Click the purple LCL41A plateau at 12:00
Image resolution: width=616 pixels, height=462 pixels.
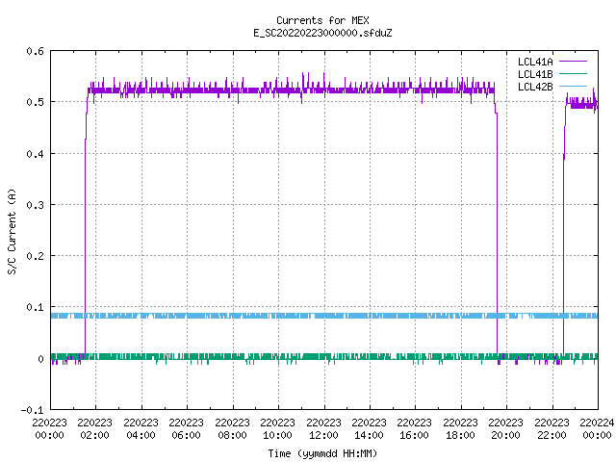click(324, 90)
